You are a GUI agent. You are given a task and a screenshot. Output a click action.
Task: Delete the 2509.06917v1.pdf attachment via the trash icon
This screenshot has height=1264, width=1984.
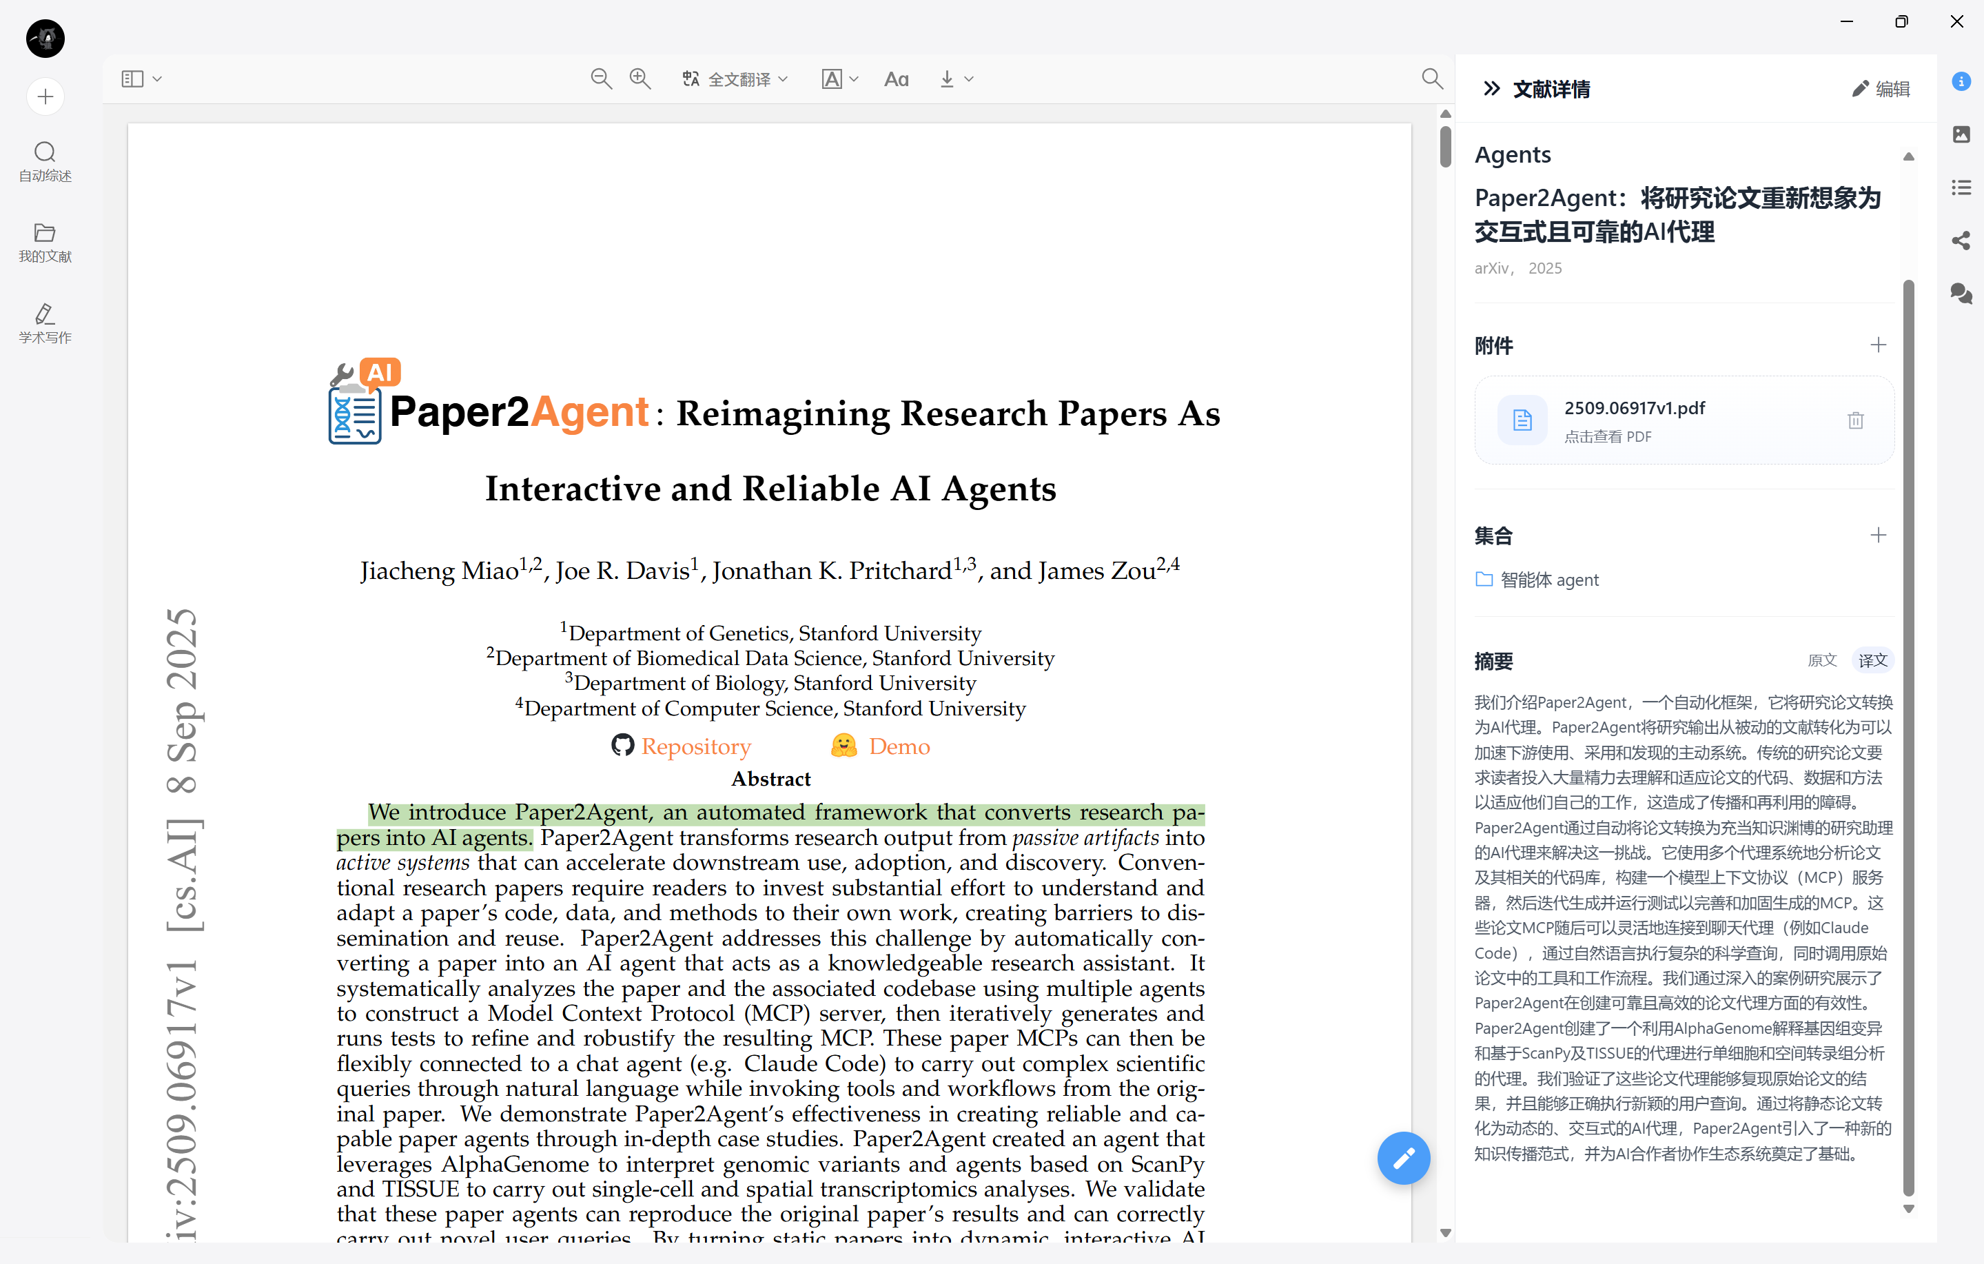[x=1855, y=420]
